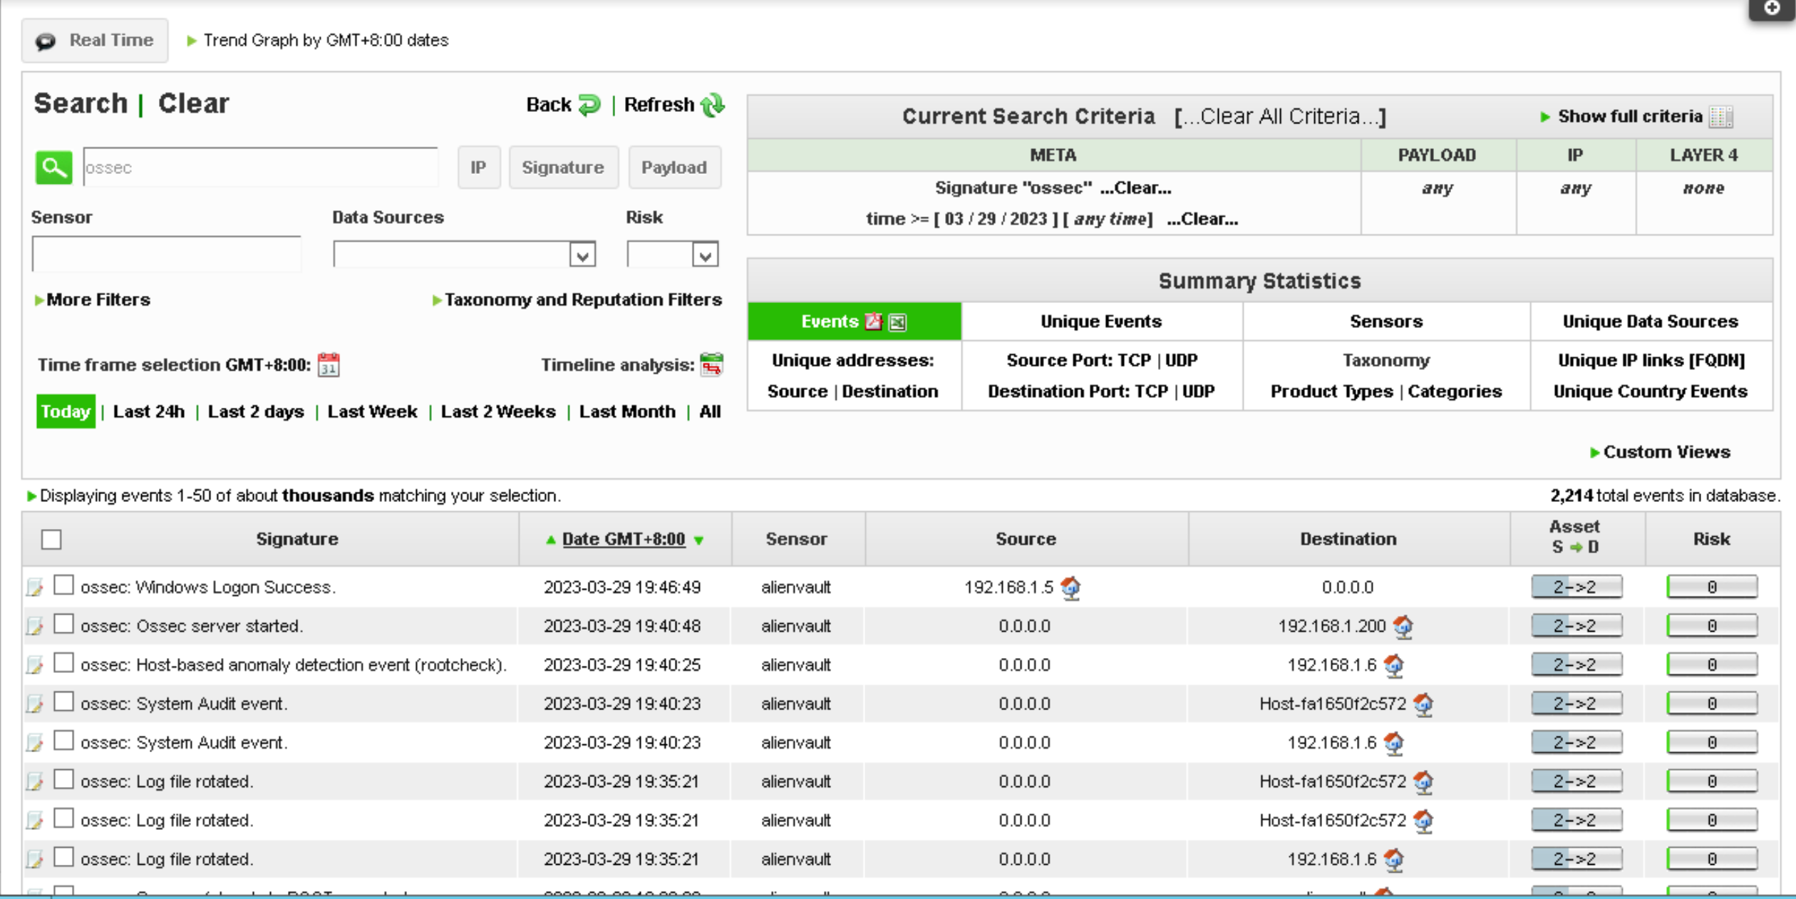The image size is (1796, 899).
Task: Open note icon for Windows Logon Success row
Action: click(x=34, y=587)
